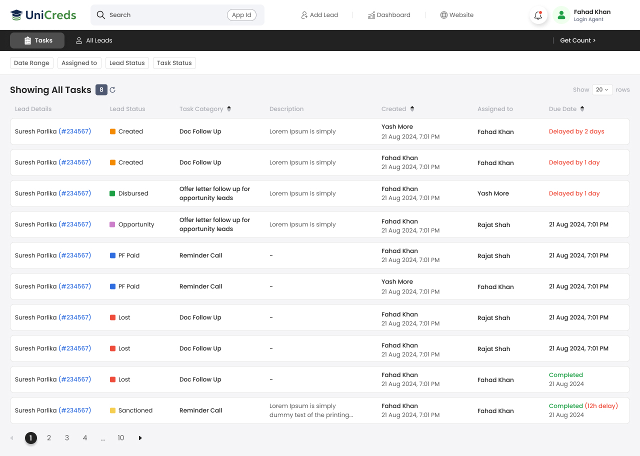
Task: Click the orange swatch in the Delayed by 2 days row
Action: click(x=112, y=131)
